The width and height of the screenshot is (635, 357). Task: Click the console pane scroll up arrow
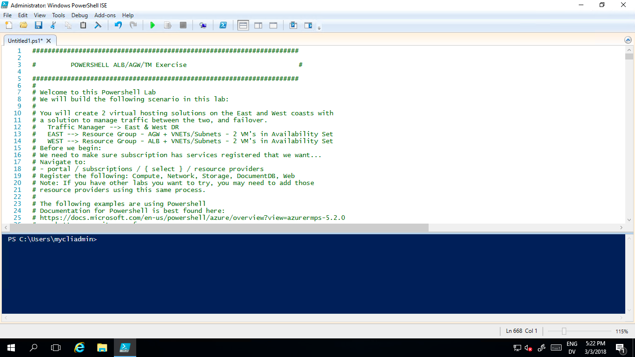pos(629,238)
